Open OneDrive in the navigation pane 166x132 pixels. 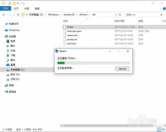(x=12, y=30)
